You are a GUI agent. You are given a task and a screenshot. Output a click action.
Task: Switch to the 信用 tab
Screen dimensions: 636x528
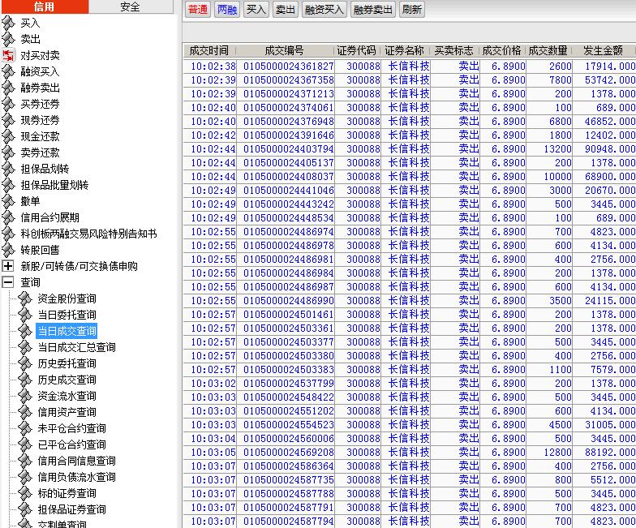tap(44, 6)
